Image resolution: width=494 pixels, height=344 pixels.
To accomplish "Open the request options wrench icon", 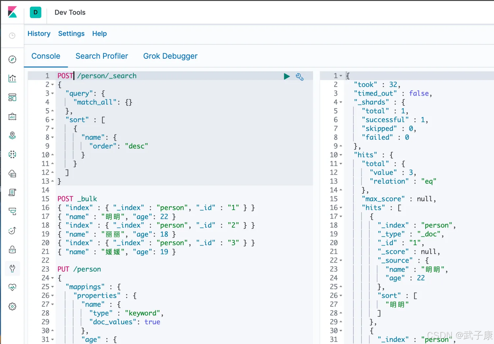I will coord(300,77).
